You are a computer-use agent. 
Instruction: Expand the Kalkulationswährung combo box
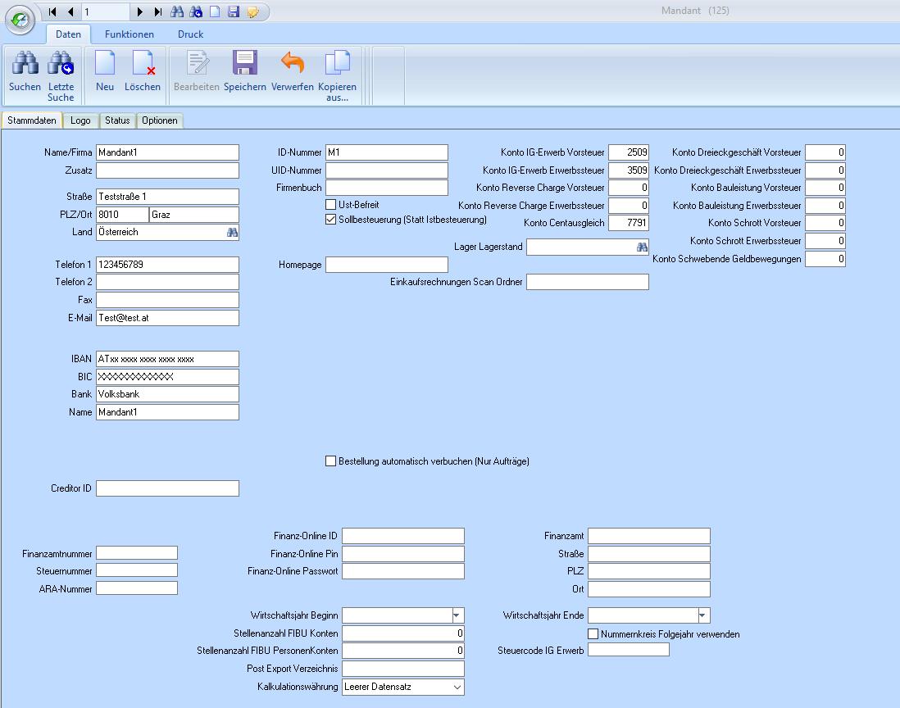click(457, 687)
